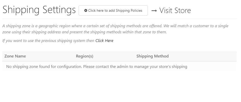The width and height of the screenshot is (241, 102).
Task: Select the Region(s) column header
Action: (x=84, y=56)
